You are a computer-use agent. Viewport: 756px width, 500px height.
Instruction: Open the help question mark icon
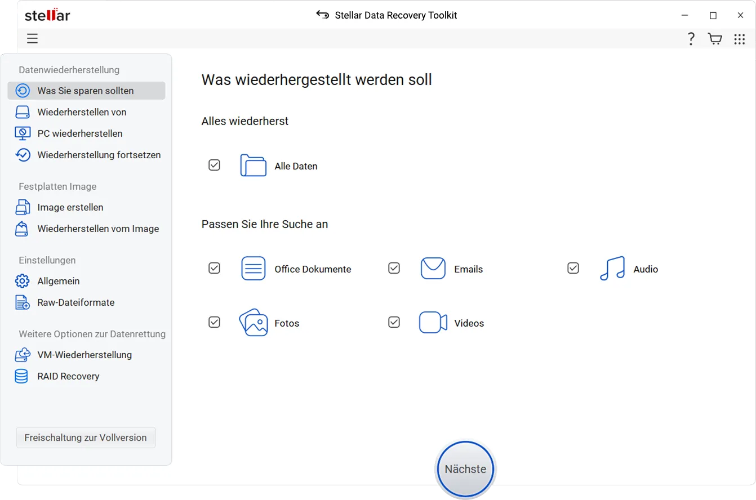click(691, 39)
